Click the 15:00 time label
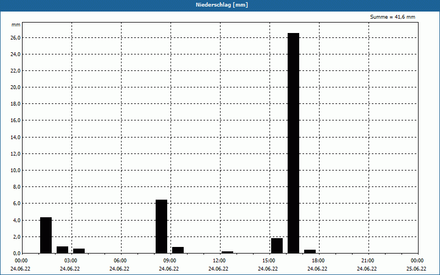 [269, 261]
